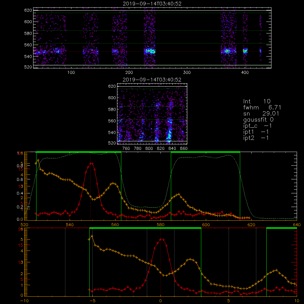This screenshot has width=304, height=304.
Task: Select the 'ipt1 -1' readout line
Action: click(x=256, y=132)
